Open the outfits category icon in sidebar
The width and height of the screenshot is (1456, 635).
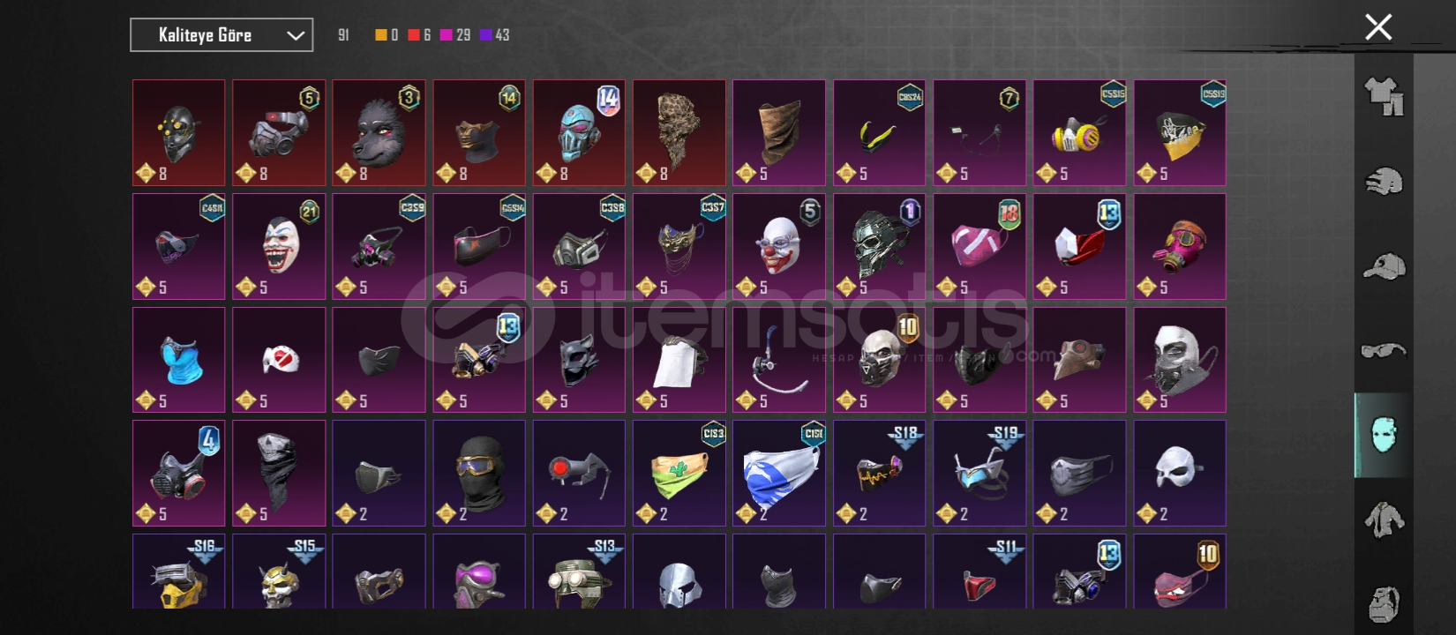pyautogui.click(x=1384, y=96)
